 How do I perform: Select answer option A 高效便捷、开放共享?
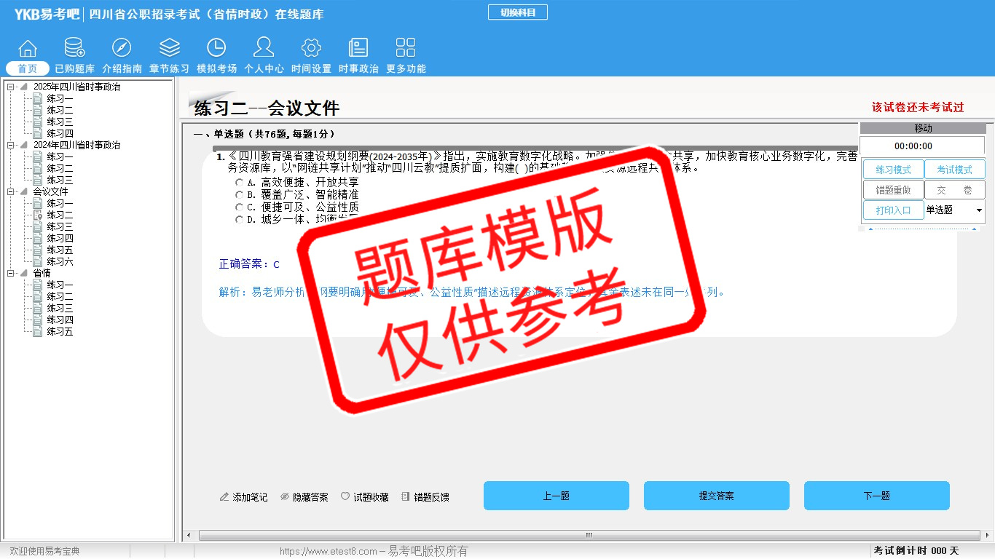(240, 183)
